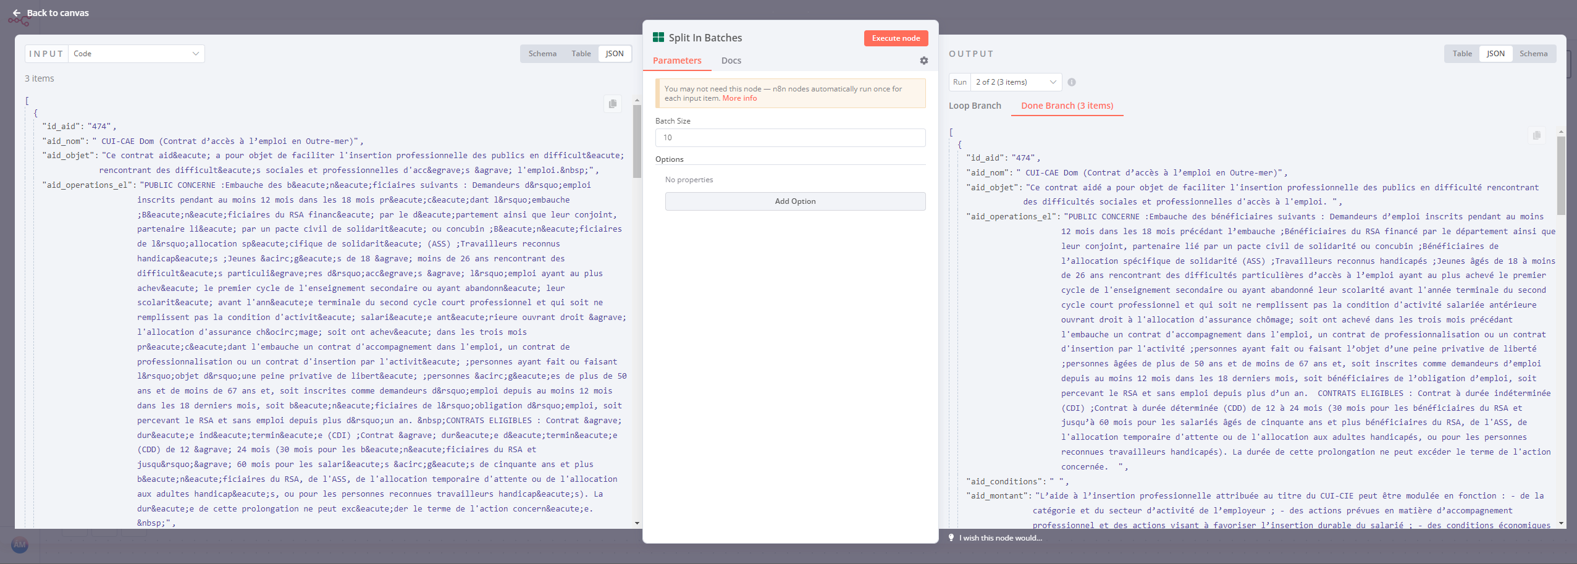Copy input JSON with copy icon

click(x=612, y=104)
